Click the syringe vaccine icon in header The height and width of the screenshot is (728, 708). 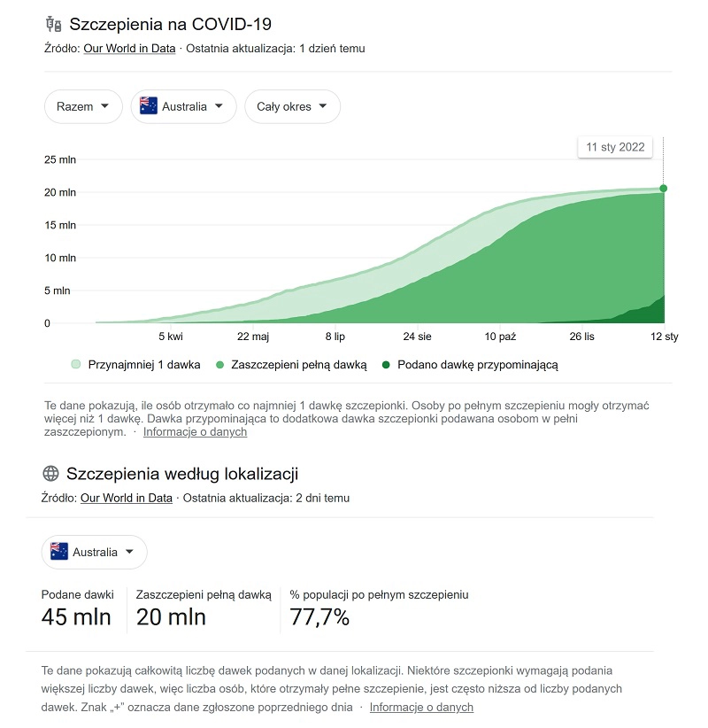(x=53, y=24)
